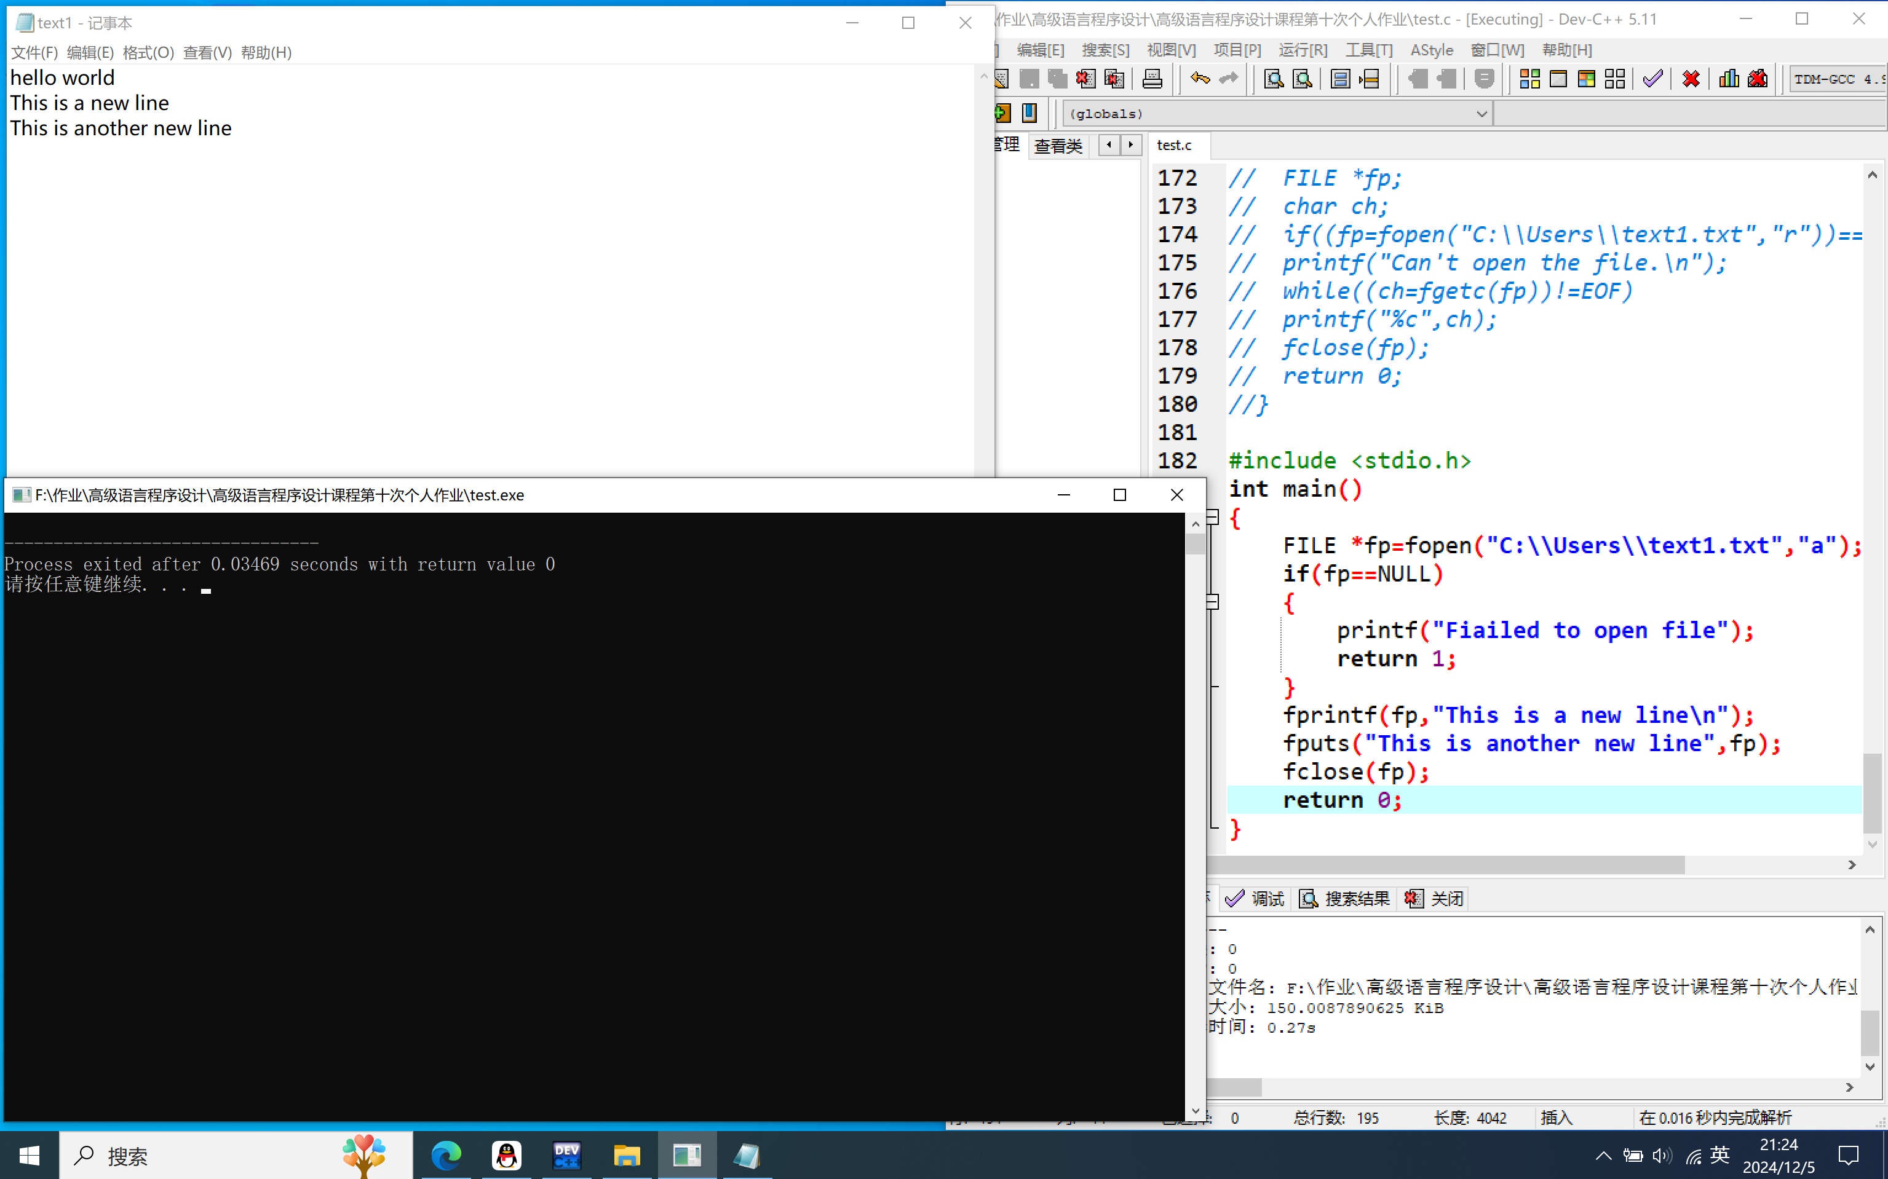Viewport: 1888px width, 1179px height.
Task: Click the red X stop execution icon
Action: (1691, 79)
